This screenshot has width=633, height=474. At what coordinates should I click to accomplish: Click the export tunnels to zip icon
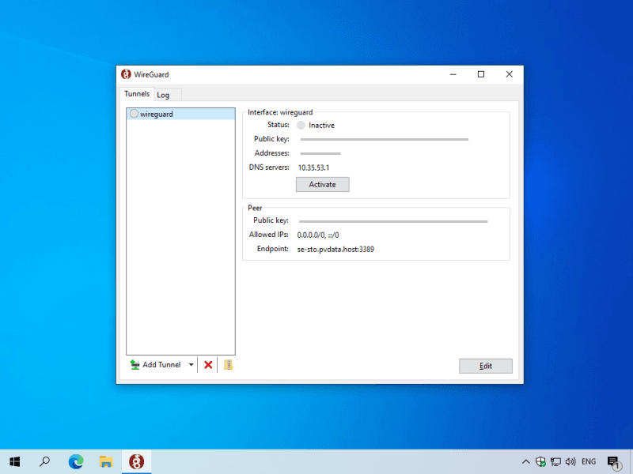coord(228,365)
